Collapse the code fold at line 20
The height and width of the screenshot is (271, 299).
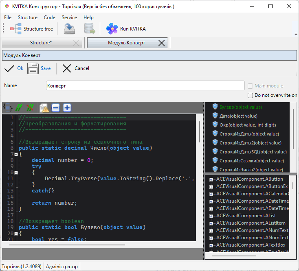16,234
